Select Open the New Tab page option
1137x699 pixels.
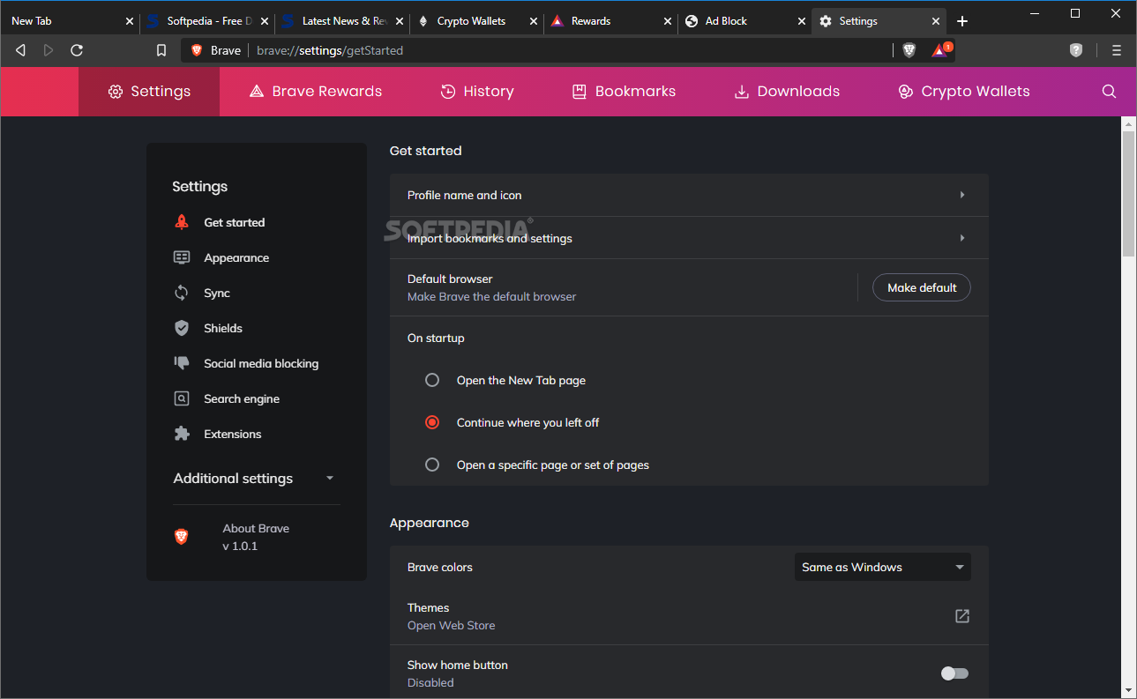[x=432, y=380]
